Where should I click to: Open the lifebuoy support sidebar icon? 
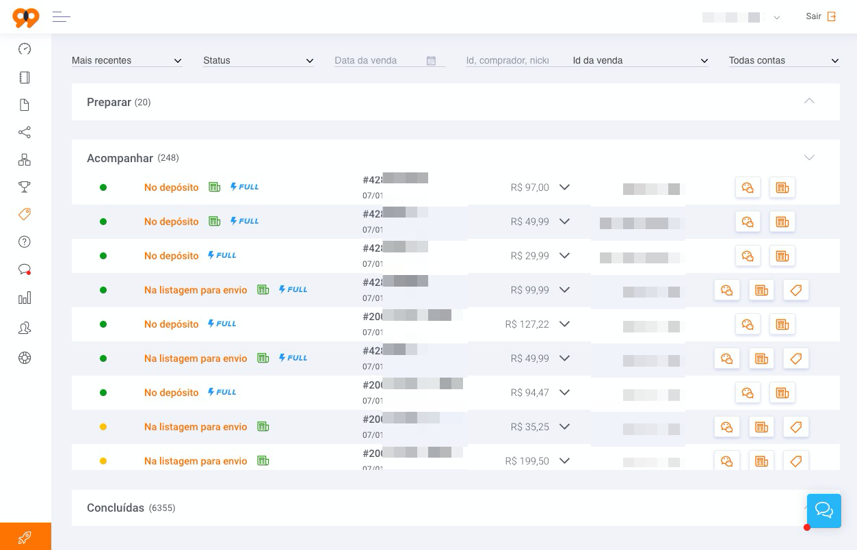pos(25,357)
